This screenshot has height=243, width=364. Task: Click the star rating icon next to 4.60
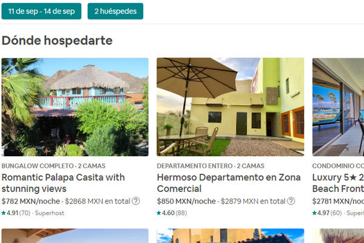159,213
